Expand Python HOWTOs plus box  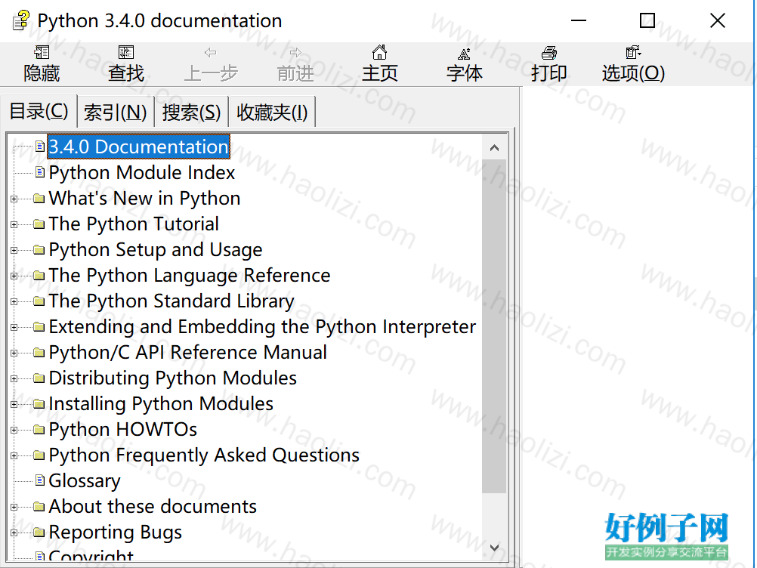point(14,430)
